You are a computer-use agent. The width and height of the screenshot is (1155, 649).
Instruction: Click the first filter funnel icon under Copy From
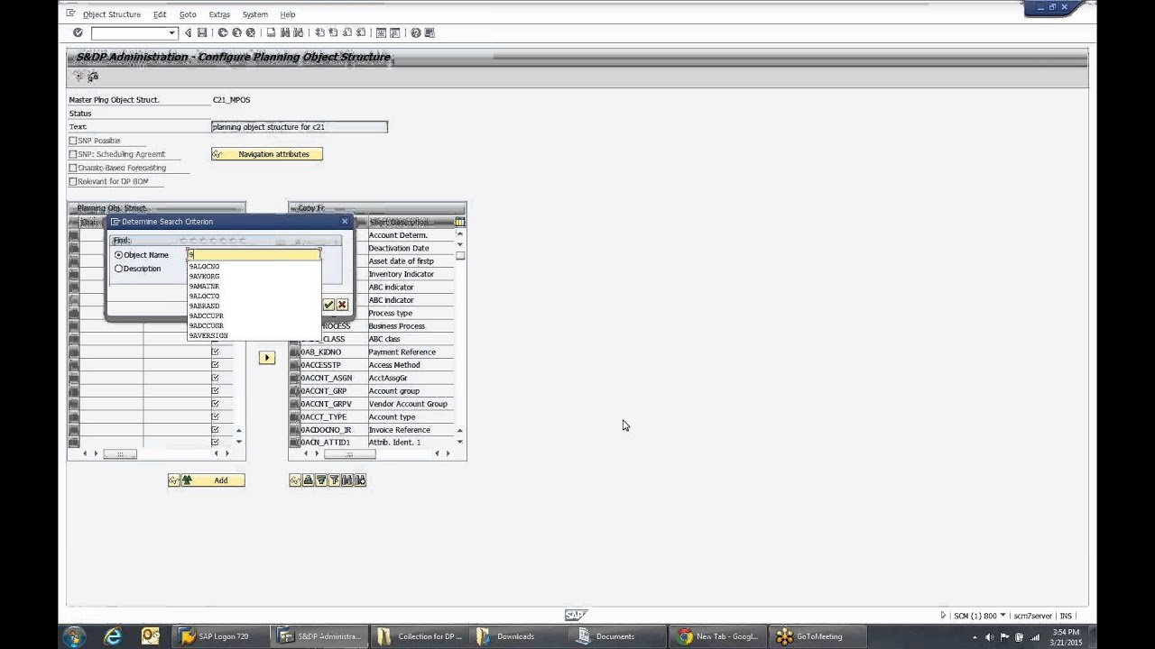click(x=320, y=480)
